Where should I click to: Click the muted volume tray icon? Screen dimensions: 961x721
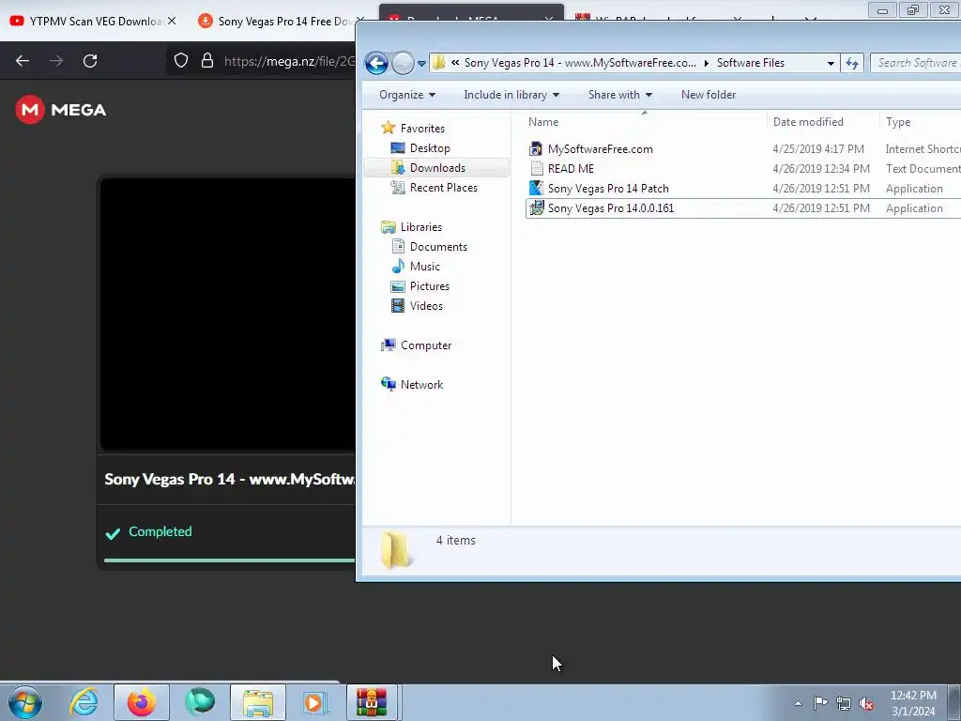click(866, 703)
